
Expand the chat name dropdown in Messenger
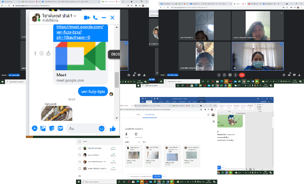(x=75, y=16)
